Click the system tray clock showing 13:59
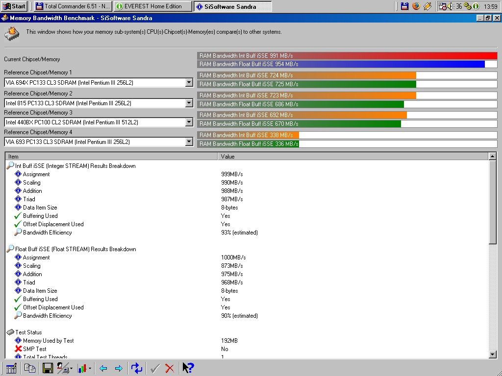Image resolution: width=502 pixels, height=376 pixels. pyautogui.click(x=490, y=6)
